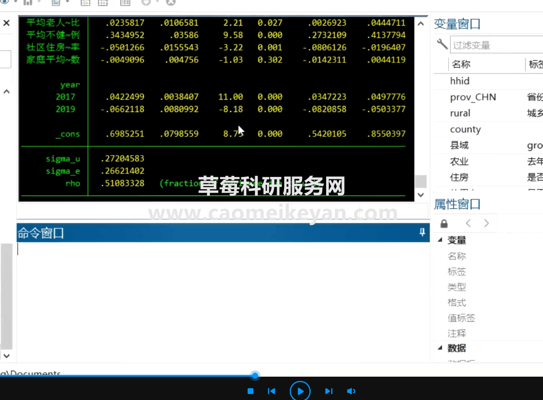The width and height of the screenshot is (543, 400).
Task: Click the grey down-arrow circle toolbar icon
Action: pos(146,2)
